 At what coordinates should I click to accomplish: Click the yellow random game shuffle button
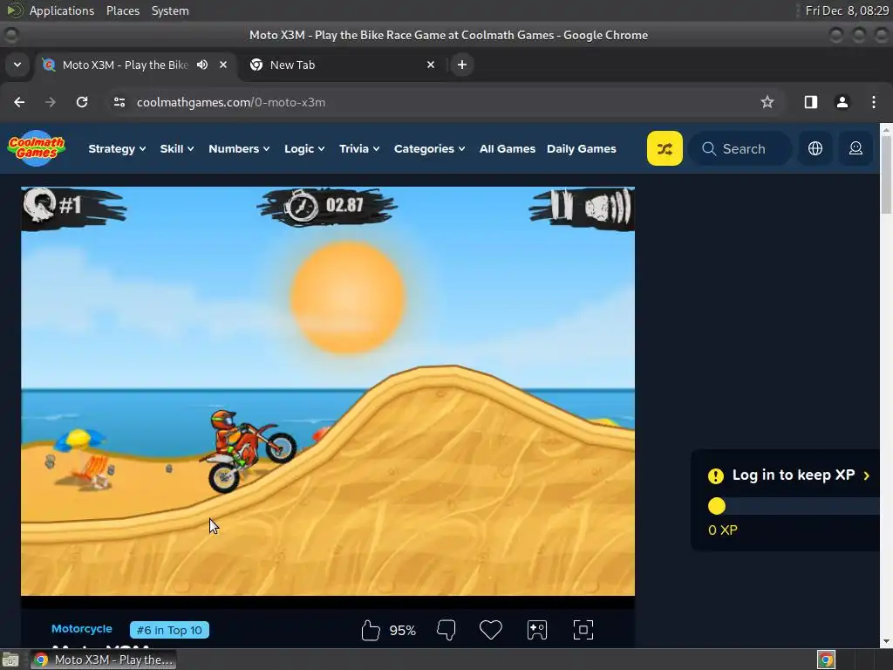click(665, 148)
